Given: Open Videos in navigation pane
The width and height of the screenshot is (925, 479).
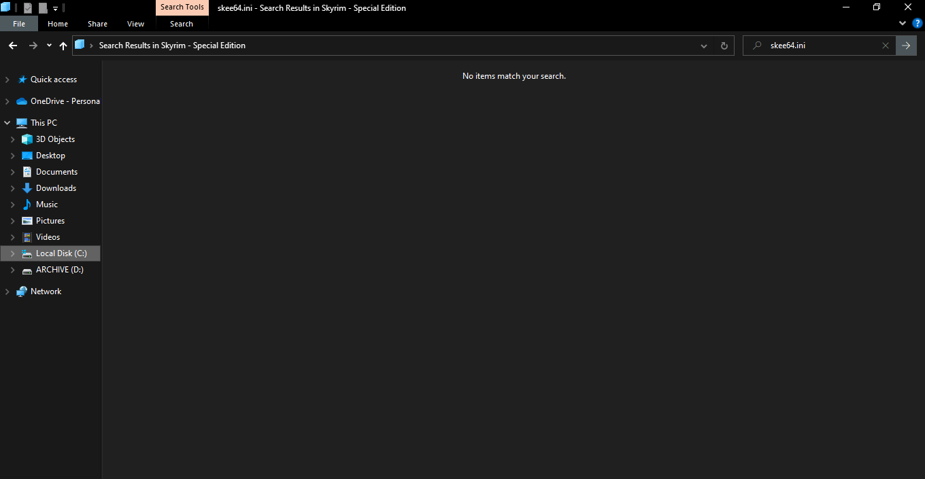Looking at the screenshot, I should [x=48, y=237].
